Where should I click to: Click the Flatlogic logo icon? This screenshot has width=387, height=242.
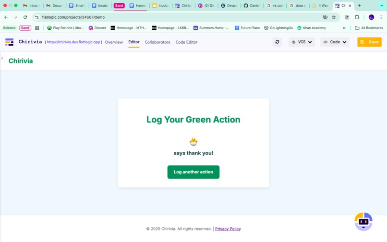(x=10, y=42)
